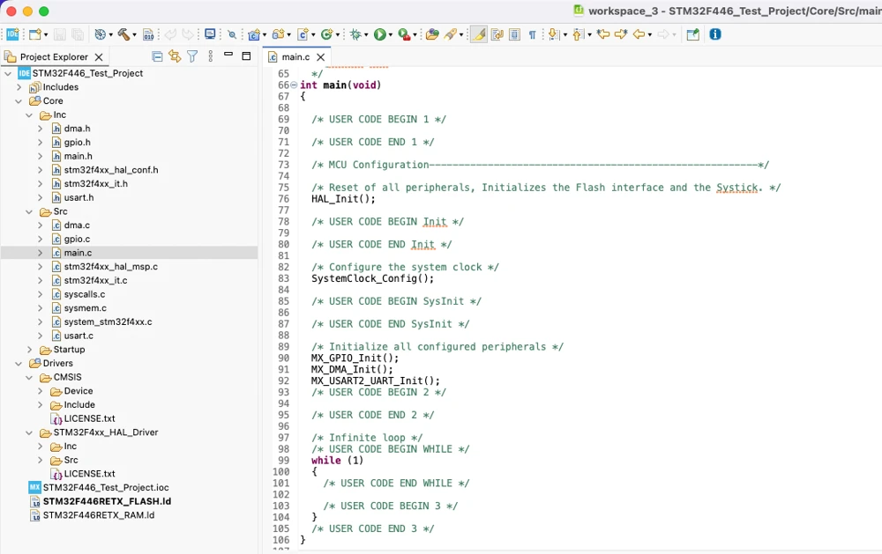882x554 pixels.
Task: Select gpio.h in the Inc folder
Action: (x=77, y=142)
